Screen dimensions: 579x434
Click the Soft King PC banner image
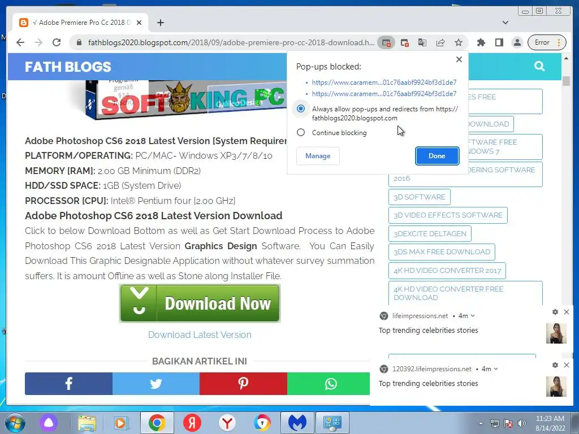pyautogui.click(x=187, y=99)
